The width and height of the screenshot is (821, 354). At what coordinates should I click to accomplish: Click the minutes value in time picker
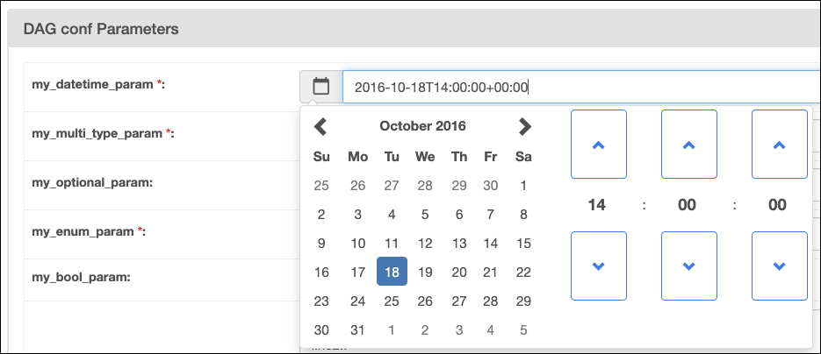tap(688, 205)
